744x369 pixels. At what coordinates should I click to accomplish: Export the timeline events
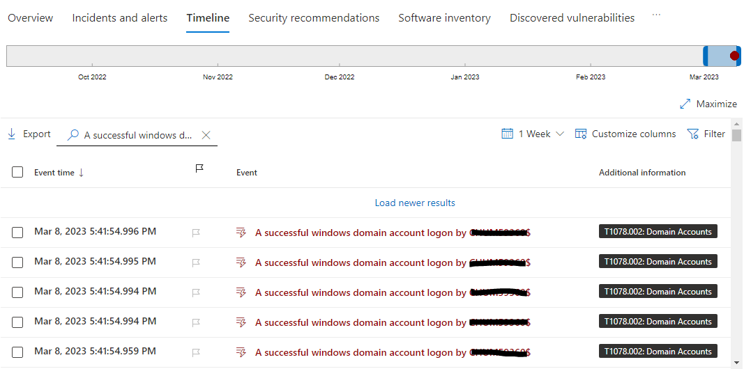click(x=29, y=134)
